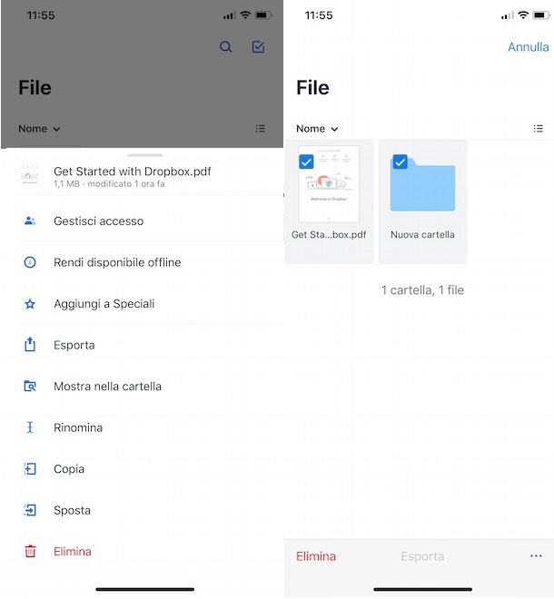Open Nome sort dropdown in left screen
Image resolution: width=554 pixels, height=599 pixels.
tap(39, 129)
